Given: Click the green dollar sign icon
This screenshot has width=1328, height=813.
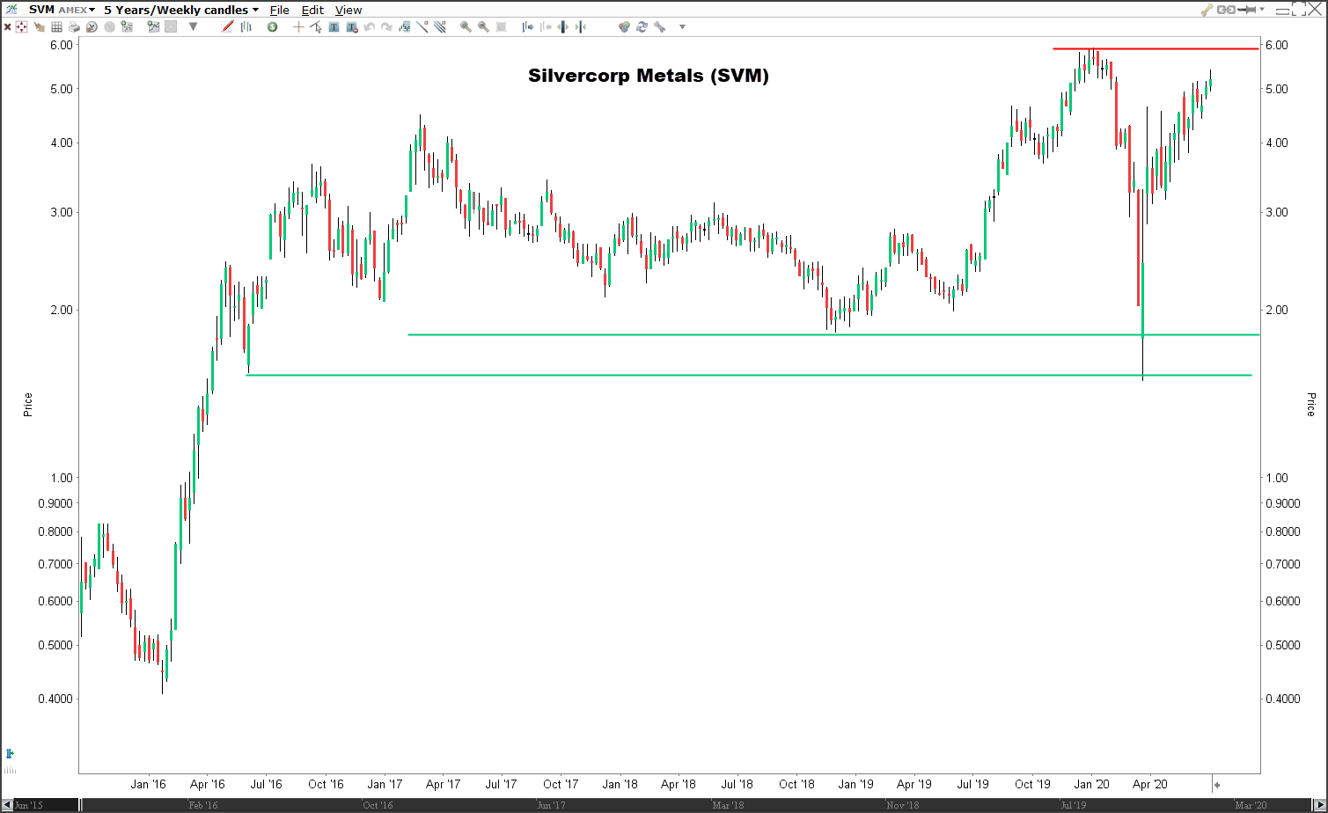Looking at the screenshot, I should [x=272, y=27].
